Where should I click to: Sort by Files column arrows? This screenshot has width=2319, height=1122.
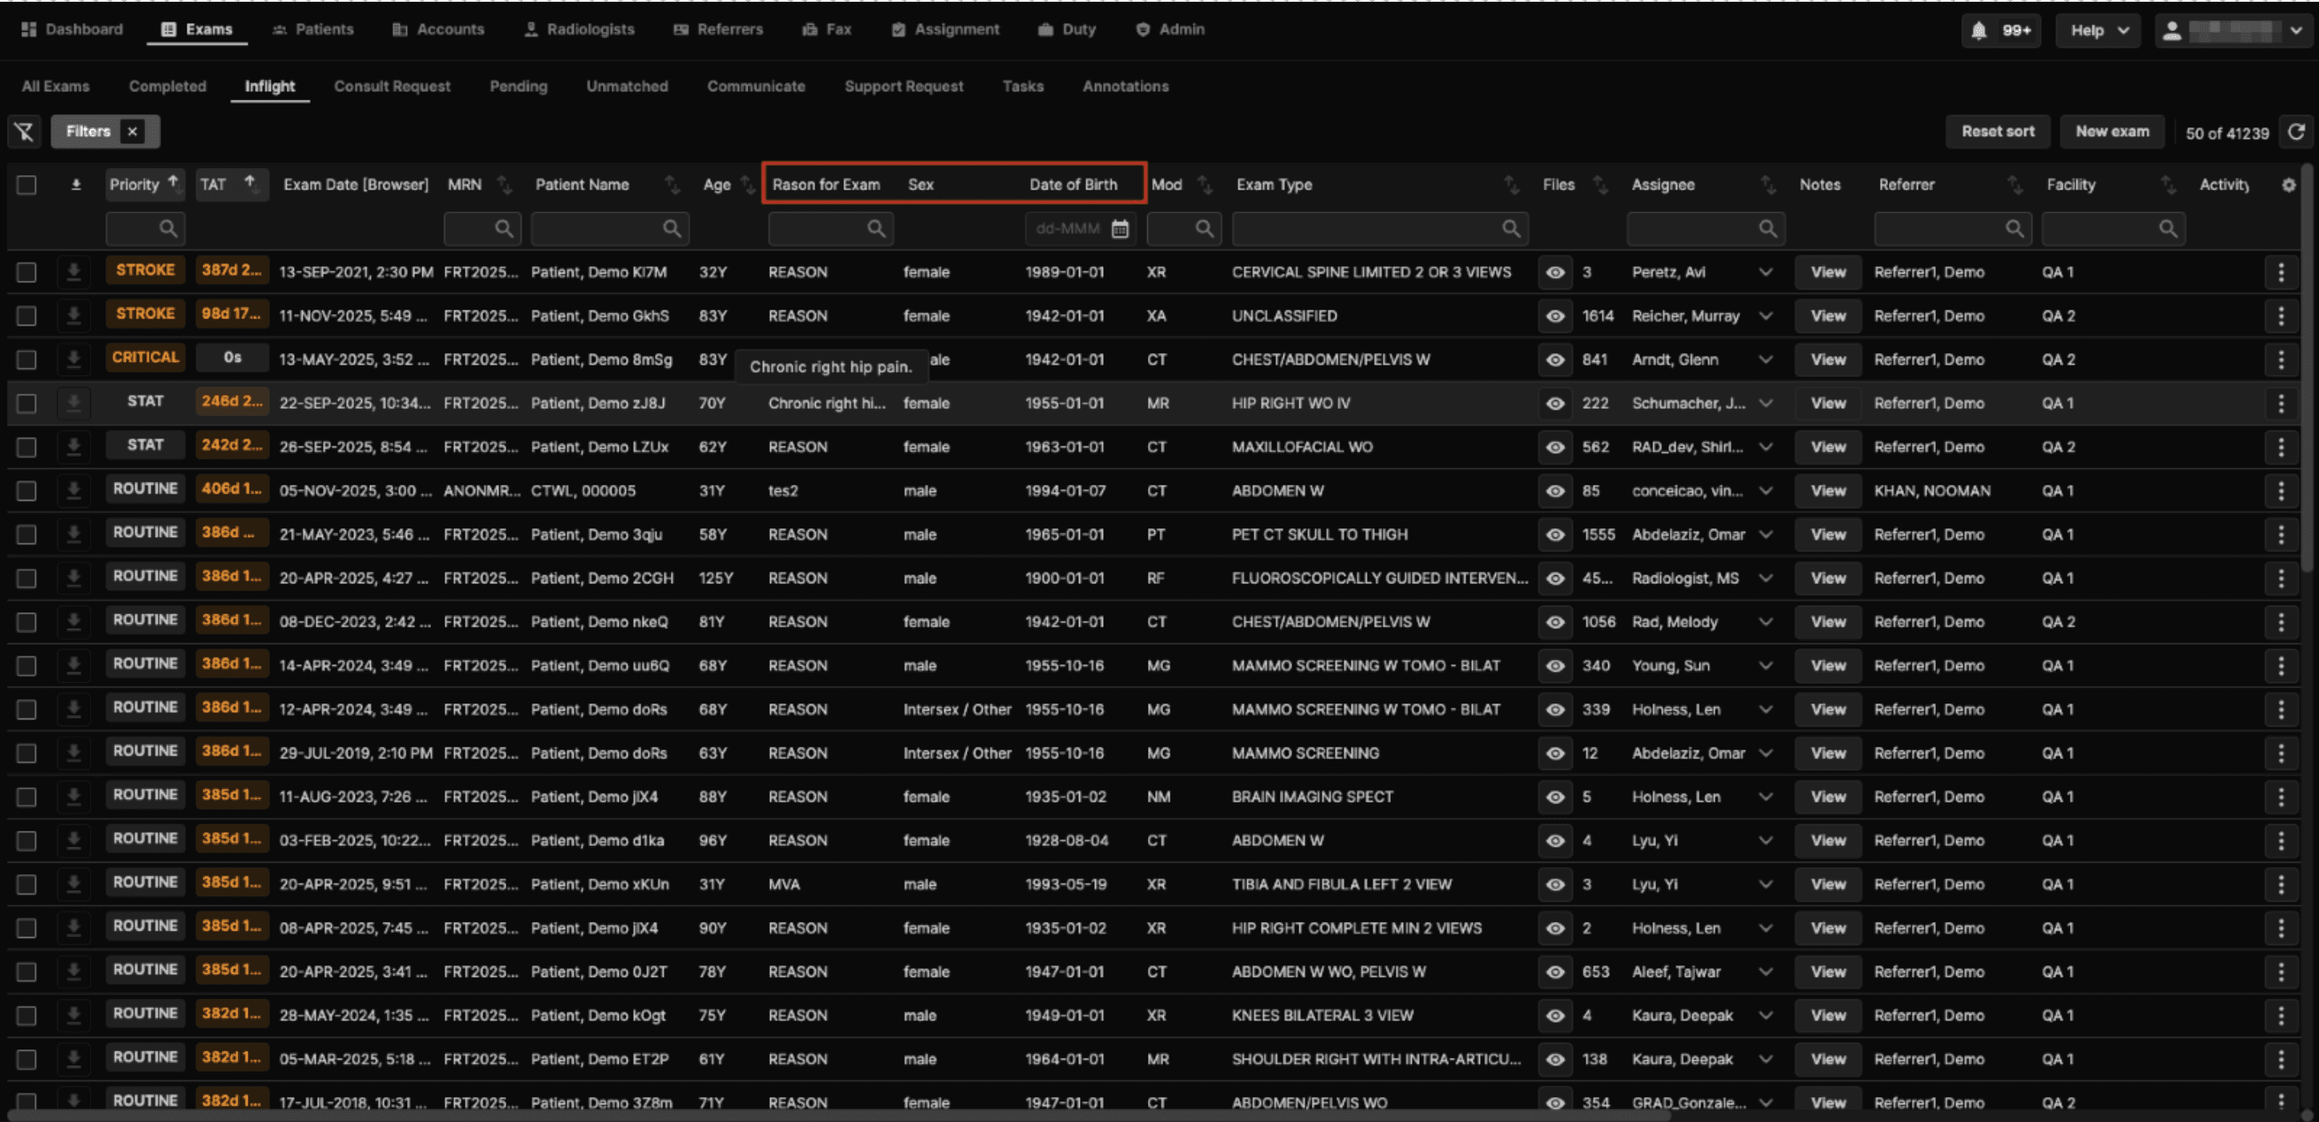1599,185
